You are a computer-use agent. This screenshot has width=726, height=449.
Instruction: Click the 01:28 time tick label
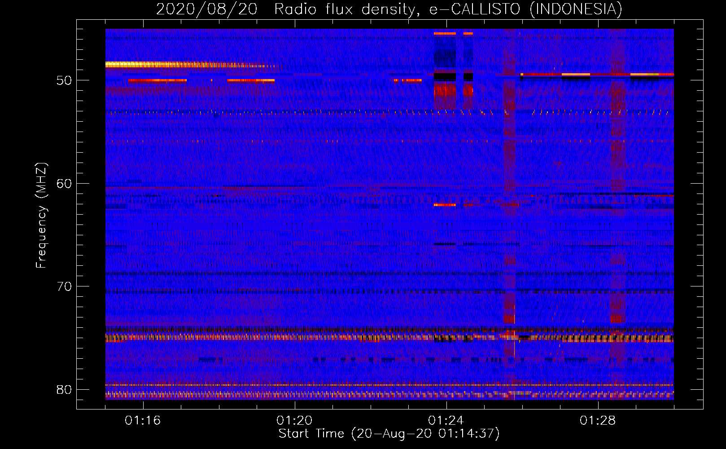click(x=598, y=421)
